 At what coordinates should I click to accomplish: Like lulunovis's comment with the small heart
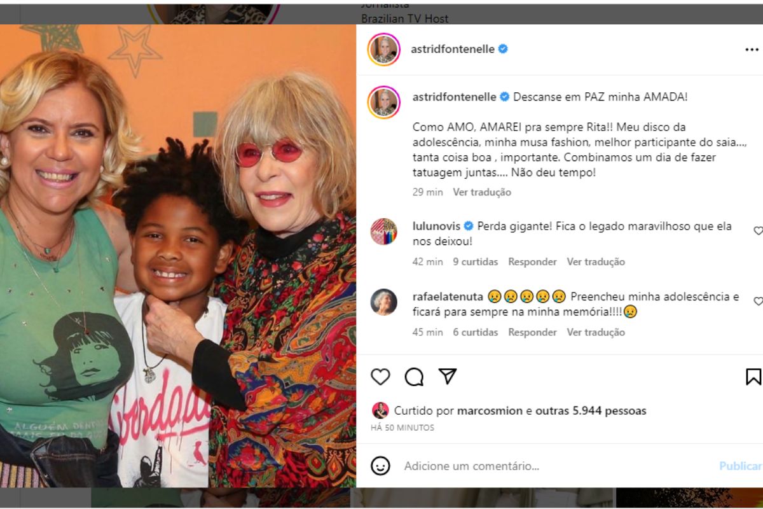pos(758,231)
